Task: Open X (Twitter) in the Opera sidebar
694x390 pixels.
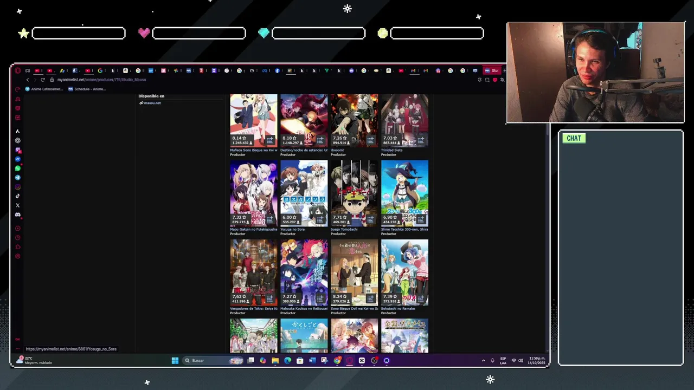Action: [18, 205]
